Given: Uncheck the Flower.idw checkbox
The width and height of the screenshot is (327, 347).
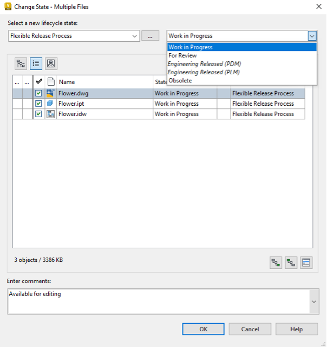Looking at the screenshot, I should click(x=38, y=114).
